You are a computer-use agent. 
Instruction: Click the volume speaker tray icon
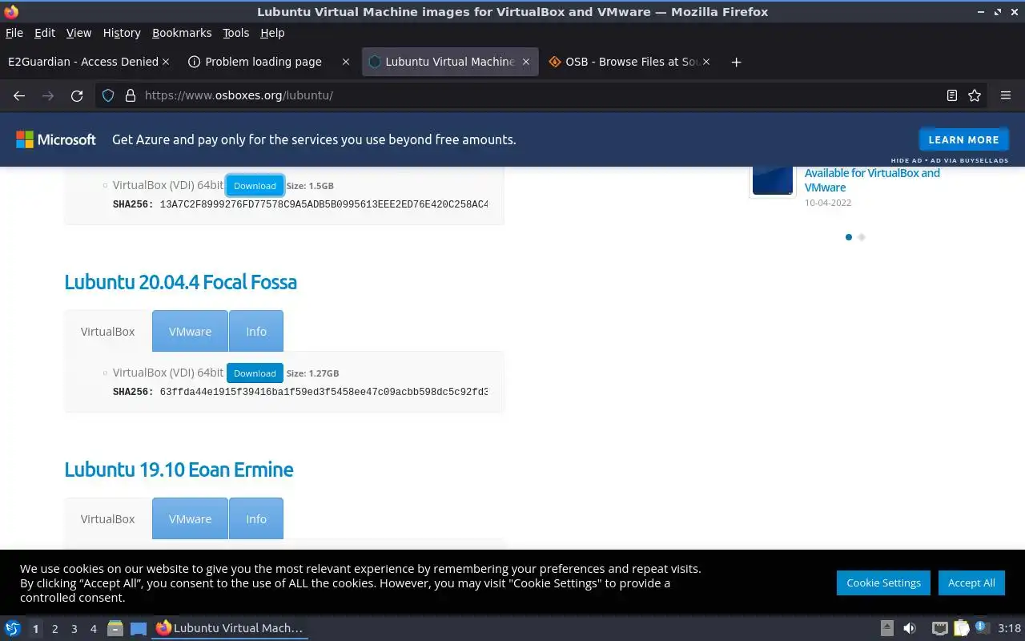[910, 628]
